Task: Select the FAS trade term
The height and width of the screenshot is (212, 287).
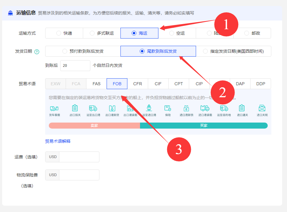Action: tap(96, 84)
